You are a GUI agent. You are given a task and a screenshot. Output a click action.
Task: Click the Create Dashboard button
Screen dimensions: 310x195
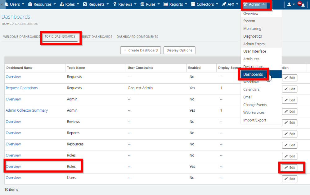pyautogui.click(x=140, y=50)
